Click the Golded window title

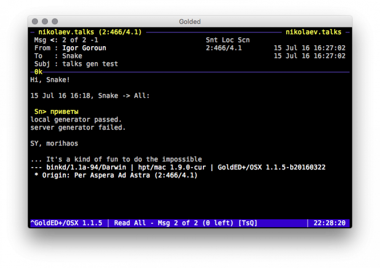click(190, 22)
